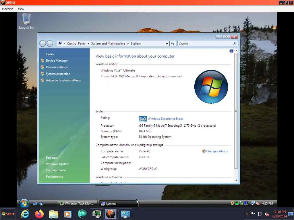Expand arrow after System and Maintenance breadcrumb

click(x=128, y=44)
